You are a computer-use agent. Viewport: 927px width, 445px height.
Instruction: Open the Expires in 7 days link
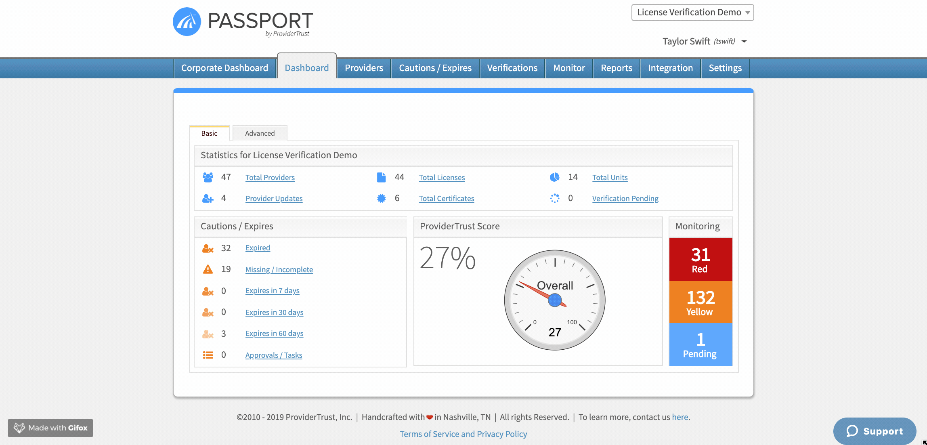273,290
